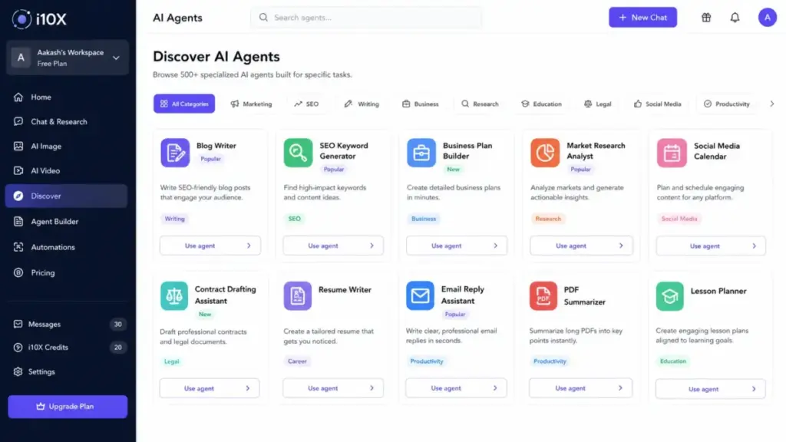
Task: Click the Settings gear icon
Action: pyautogui.click(x=18, y=372)
